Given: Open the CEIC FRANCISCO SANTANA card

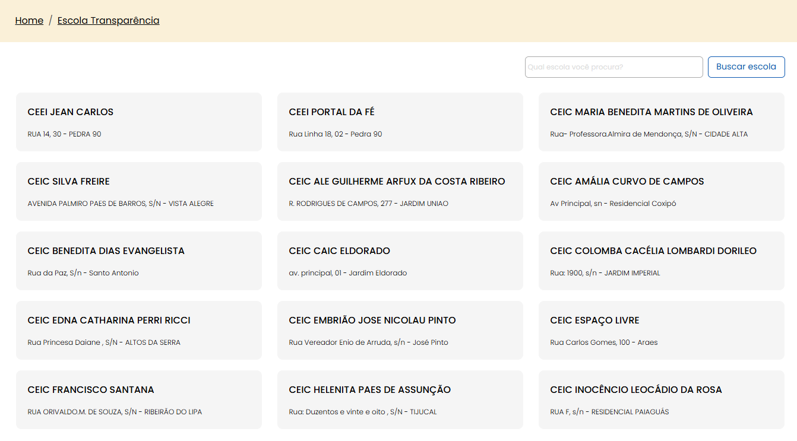Looking at the screenshot, I should 138,399.
